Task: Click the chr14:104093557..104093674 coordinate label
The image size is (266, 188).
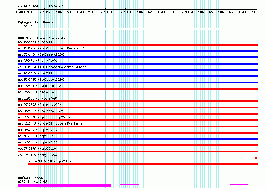Action: [41, 7]
